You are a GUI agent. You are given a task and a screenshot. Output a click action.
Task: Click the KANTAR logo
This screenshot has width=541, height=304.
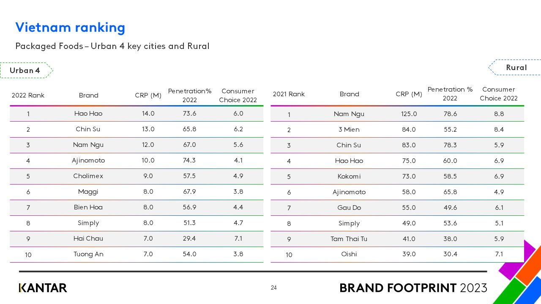coord(43,288)
